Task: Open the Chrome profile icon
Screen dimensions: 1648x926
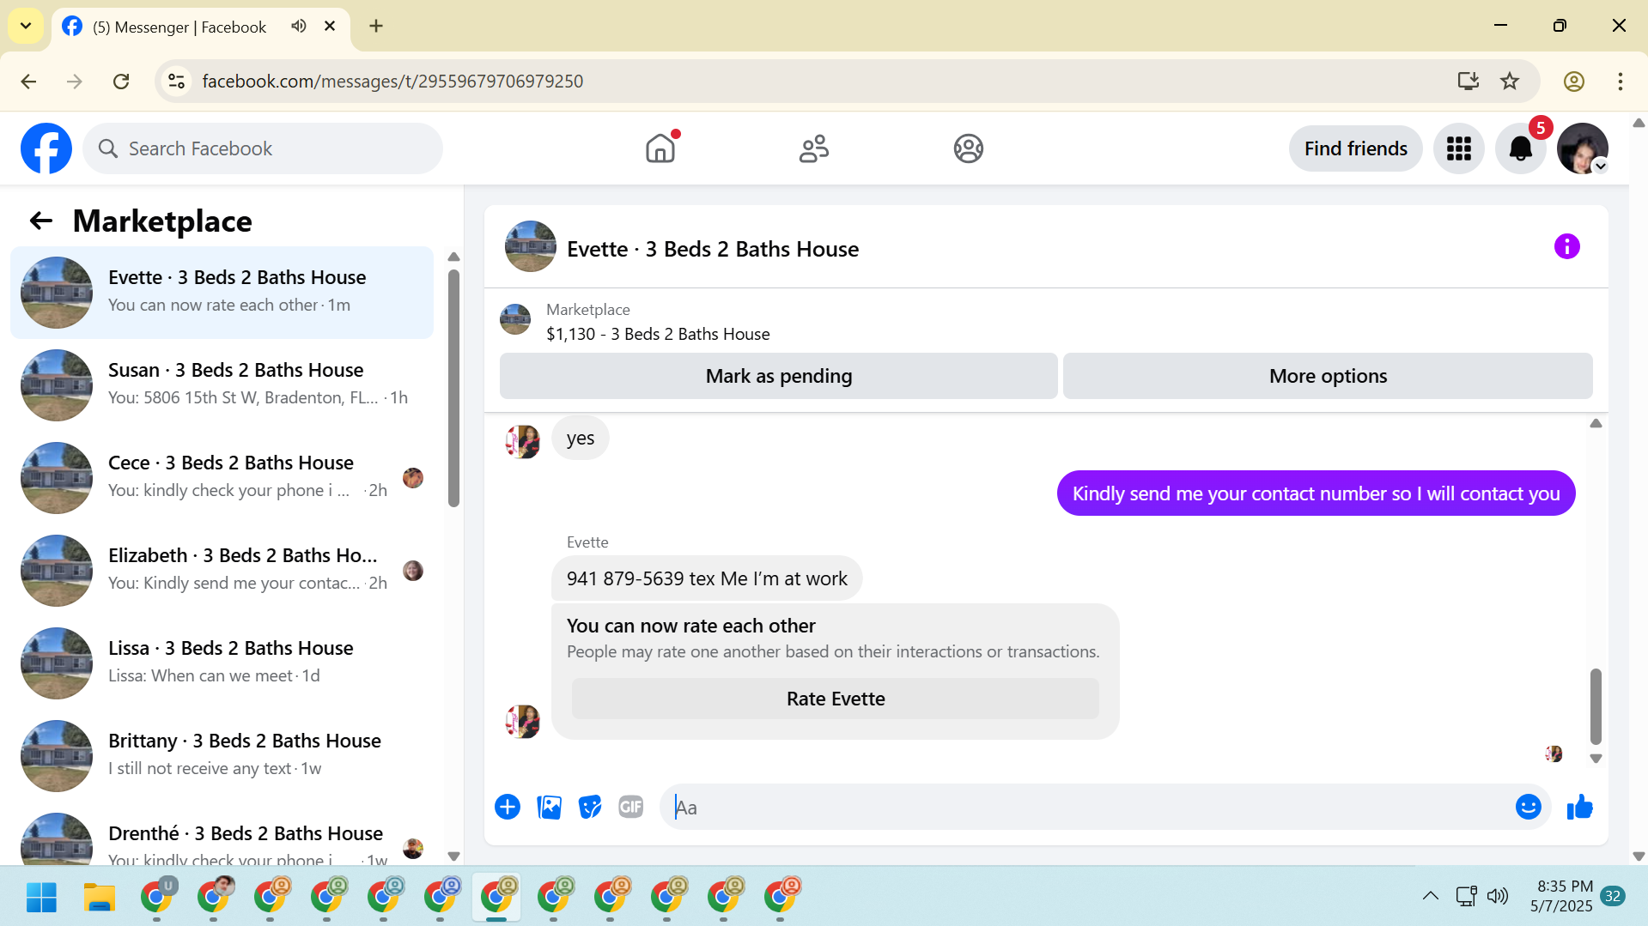Action: (x=1573, y=82)
